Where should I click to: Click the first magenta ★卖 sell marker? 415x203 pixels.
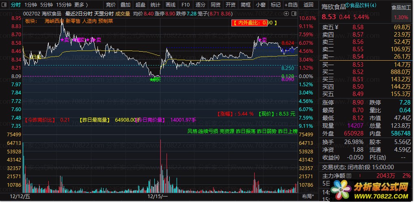click(64, 40)
